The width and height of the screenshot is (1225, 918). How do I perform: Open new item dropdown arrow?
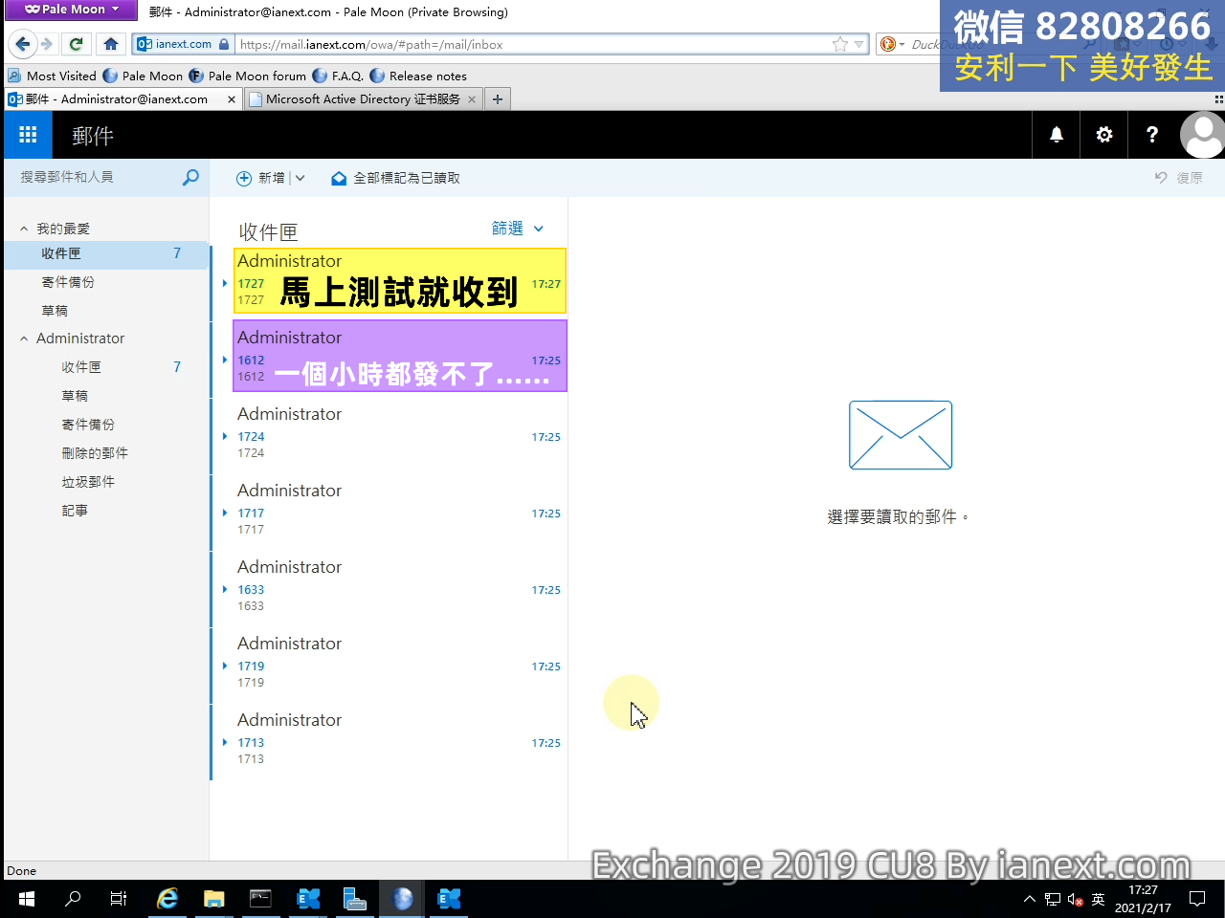300,178
